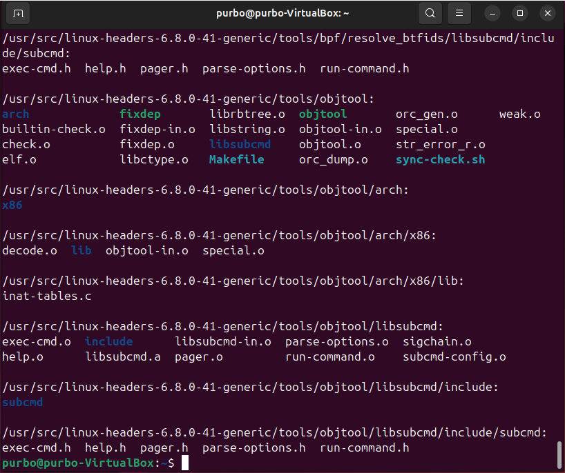Select the green fixdep executable
The width and height of the screenshot is (565, 473).
pos(140,114)
